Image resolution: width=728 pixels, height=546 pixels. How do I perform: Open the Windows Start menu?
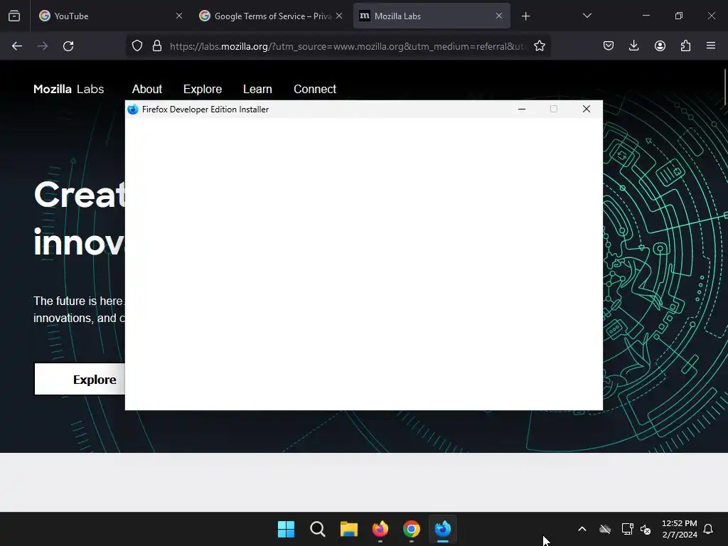tap(286, 529)
